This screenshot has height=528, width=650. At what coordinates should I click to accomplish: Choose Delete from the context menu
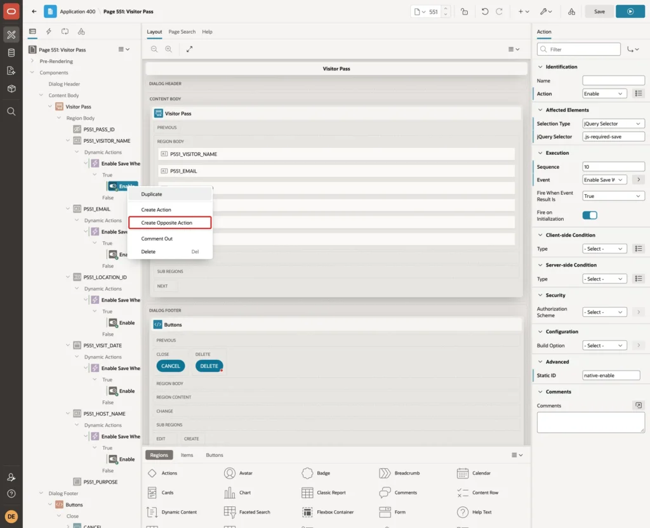pyautogui.click(x=170, y=251)
